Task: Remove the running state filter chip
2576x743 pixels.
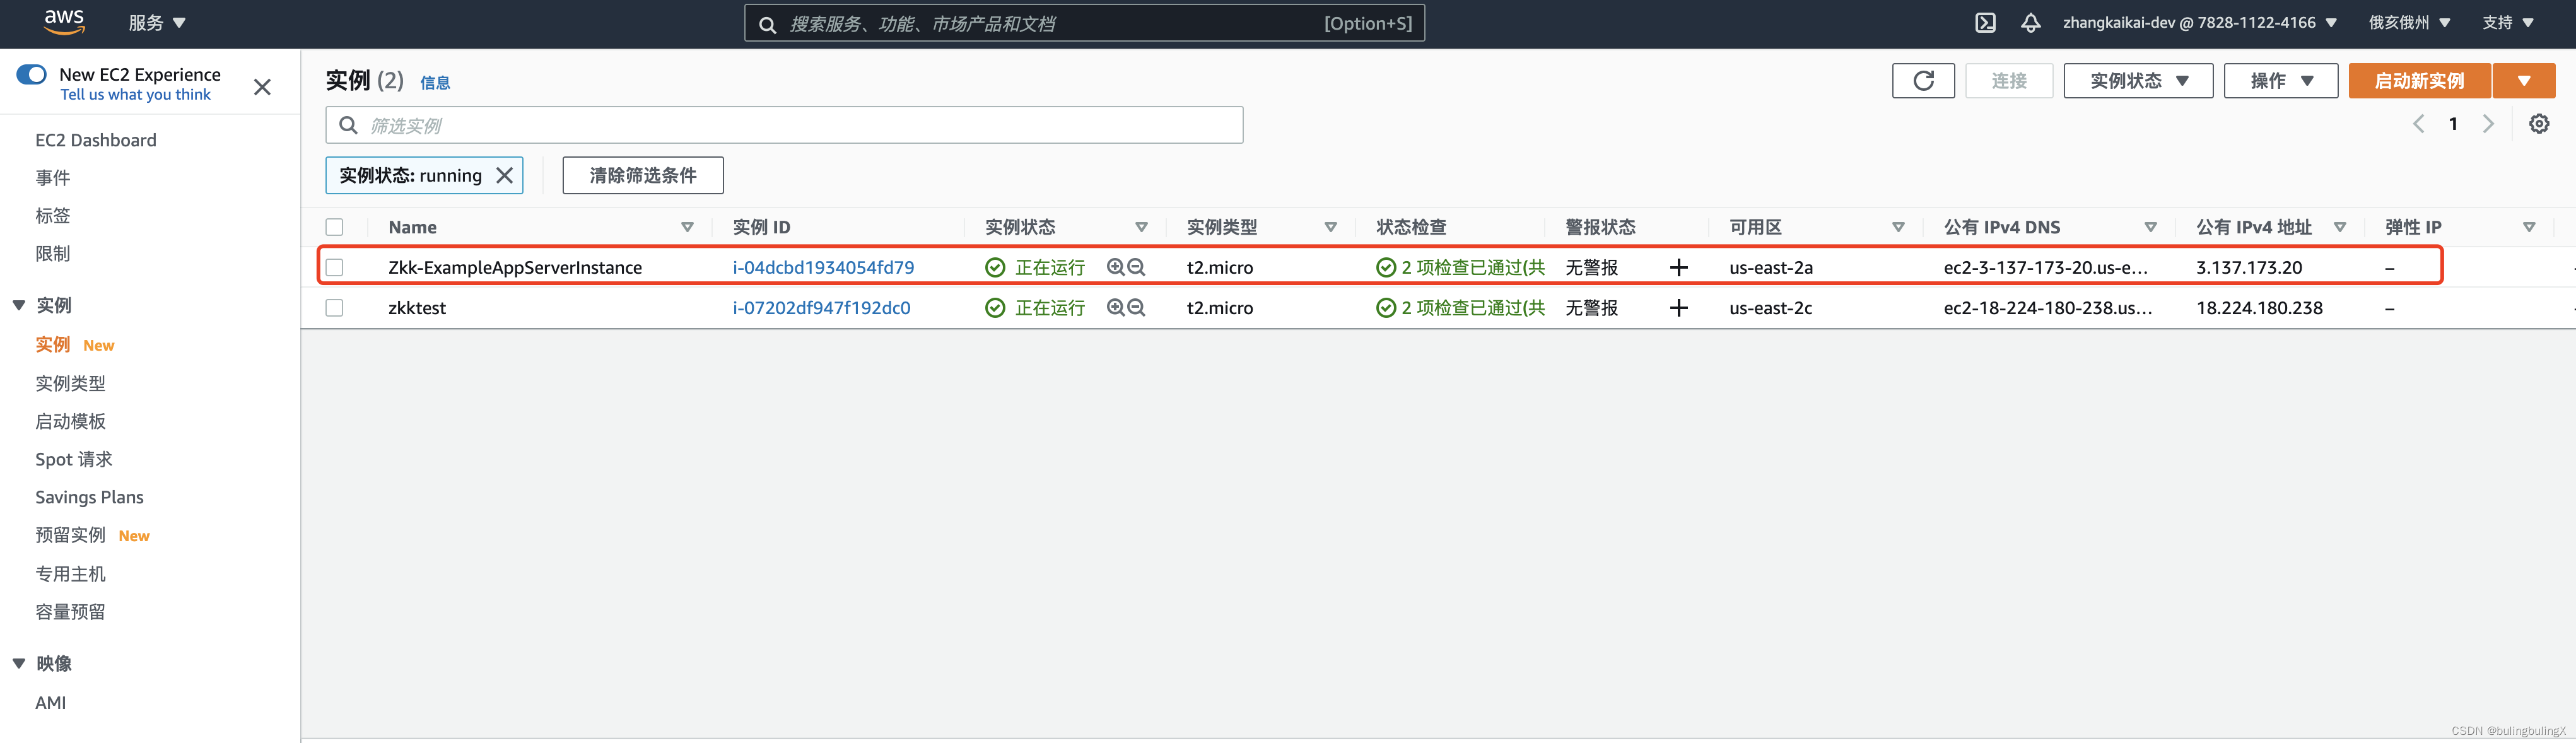Action: (505, 175)
